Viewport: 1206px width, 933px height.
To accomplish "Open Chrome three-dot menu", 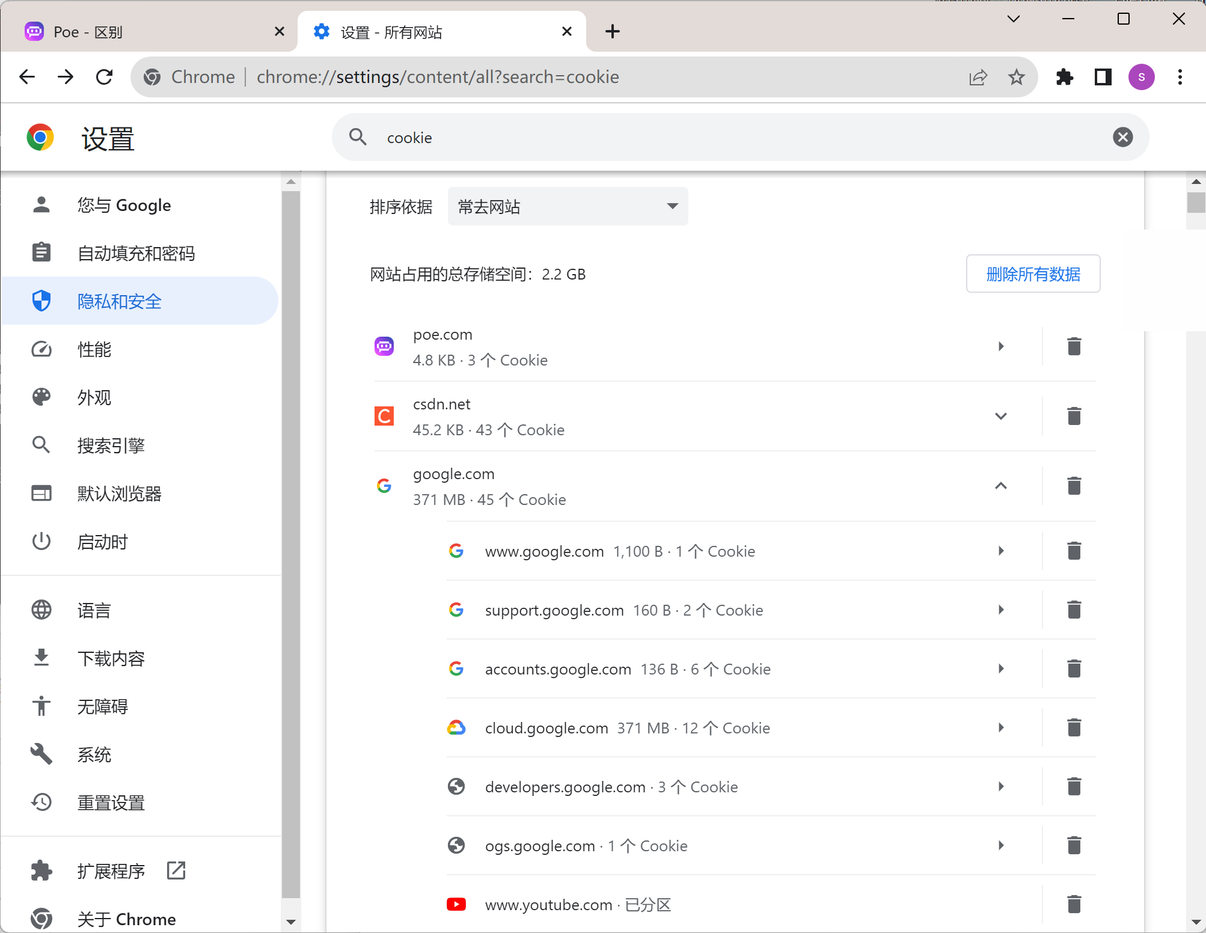I will click(1180, 77).
